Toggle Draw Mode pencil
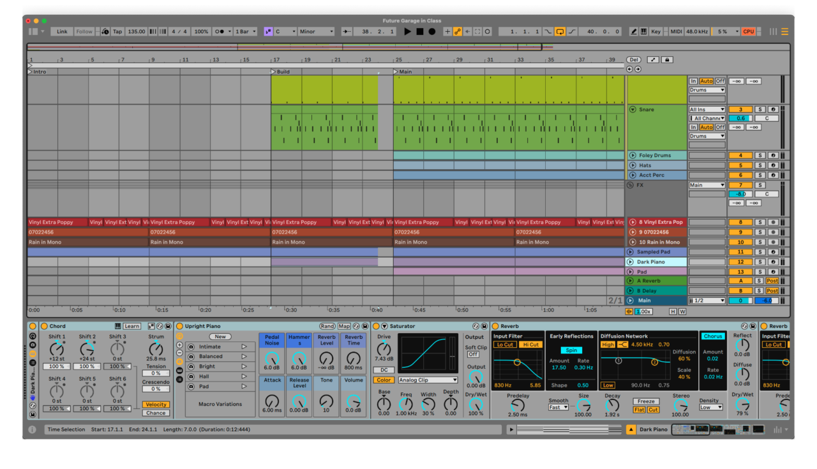The width and height of the screenshot is (817, 469). coord(634,31)
